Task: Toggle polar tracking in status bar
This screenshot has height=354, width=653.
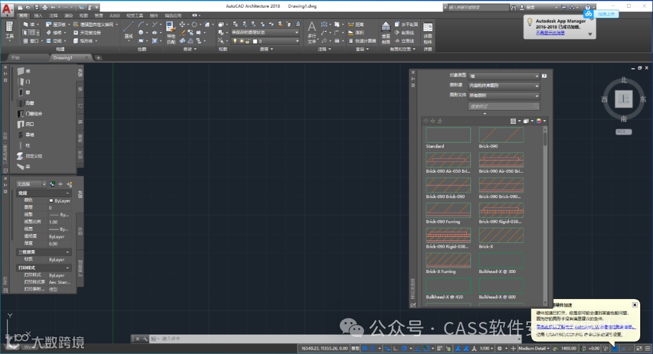Action: pos(403,349)
